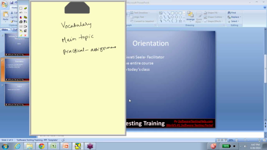This screenshot has width=267, height=150.
Task: Save the presentation via quick access toolbar
Action: click(x=12, y=2)
